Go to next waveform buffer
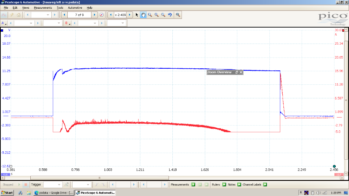The image size is (349, 196). click(94, 15)
